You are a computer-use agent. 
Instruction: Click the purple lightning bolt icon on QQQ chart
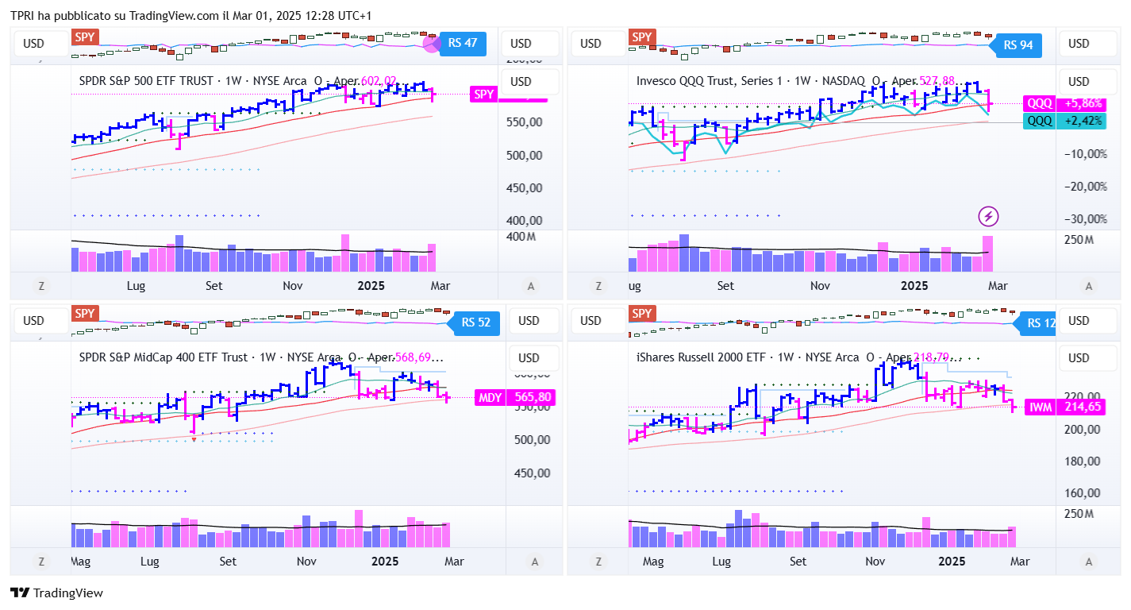click(x=988, y=215)
